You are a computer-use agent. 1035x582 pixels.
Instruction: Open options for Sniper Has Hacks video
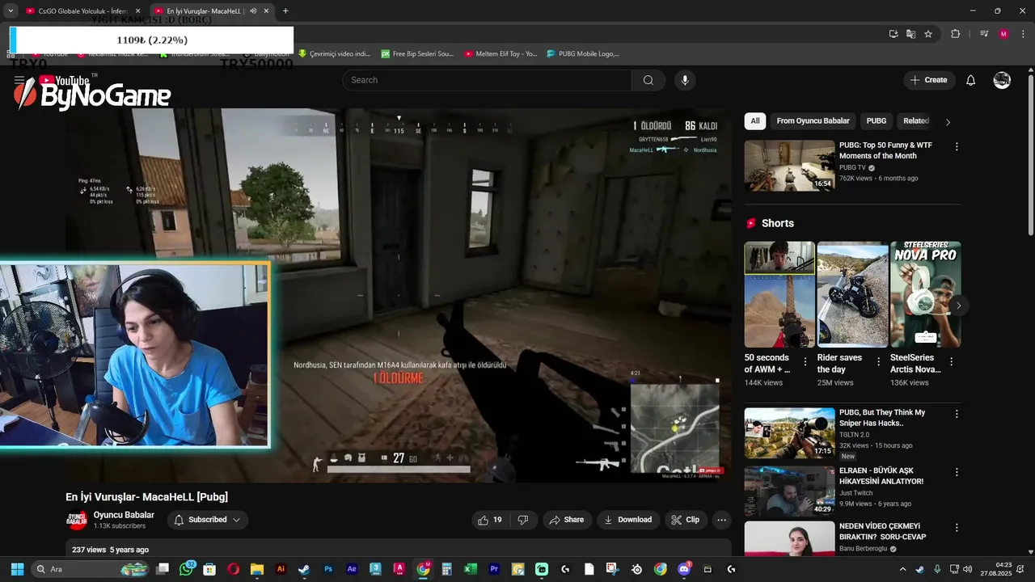[x=957, y=414]
